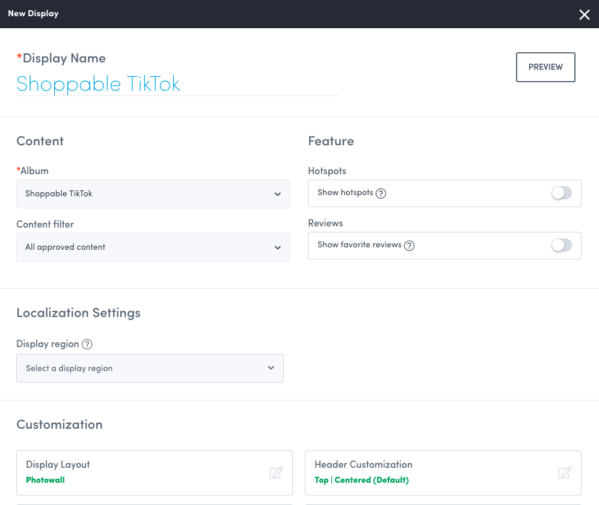Image resolution: width=599 pixels, height=505 pixels.
Task: Open the Display region help tooltip icon
Action: (x=87, y=344)
